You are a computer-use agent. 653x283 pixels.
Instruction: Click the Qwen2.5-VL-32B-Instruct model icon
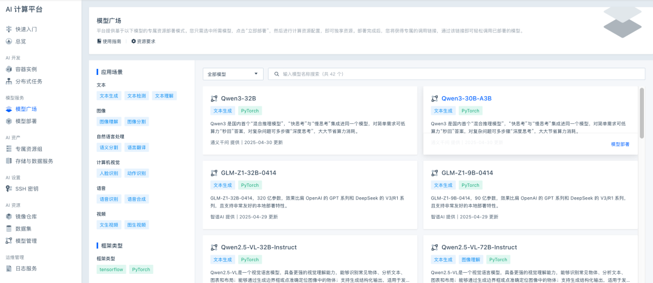214,247
